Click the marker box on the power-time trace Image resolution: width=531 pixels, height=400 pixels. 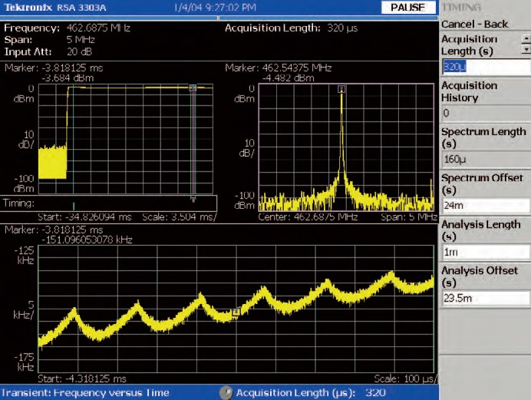(192, 88)
